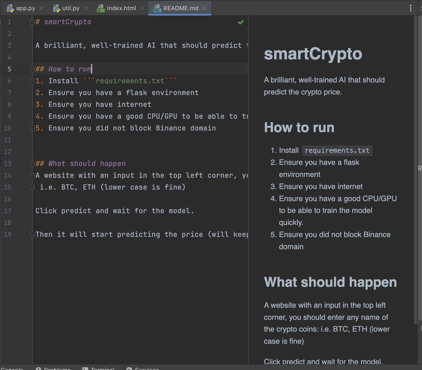Collapse the smartCrypto heading fold on line 1

pyautogui.click(x=32, y=22)
